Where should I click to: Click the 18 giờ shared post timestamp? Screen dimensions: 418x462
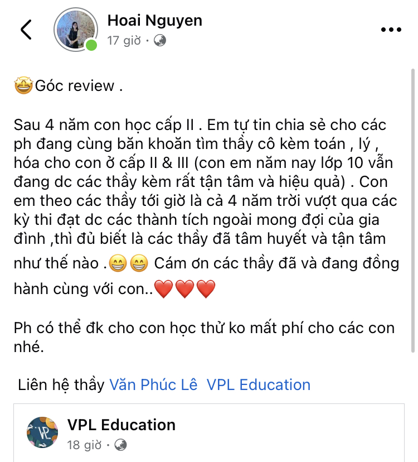84,445
